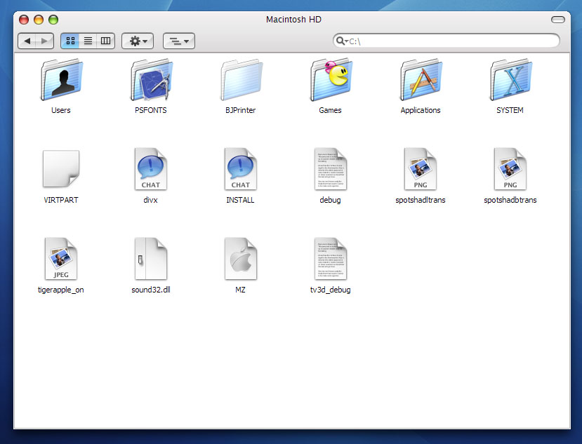582x444 pixels.
Task: Select the MZ Apple file icon
Action: click(x=241, y=259)
